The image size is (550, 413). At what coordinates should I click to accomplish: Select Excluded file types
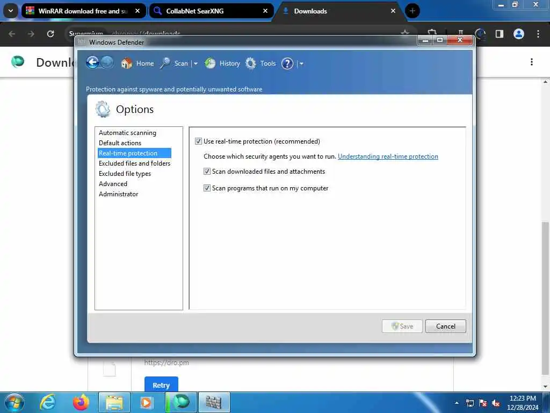tap(125, 174)
